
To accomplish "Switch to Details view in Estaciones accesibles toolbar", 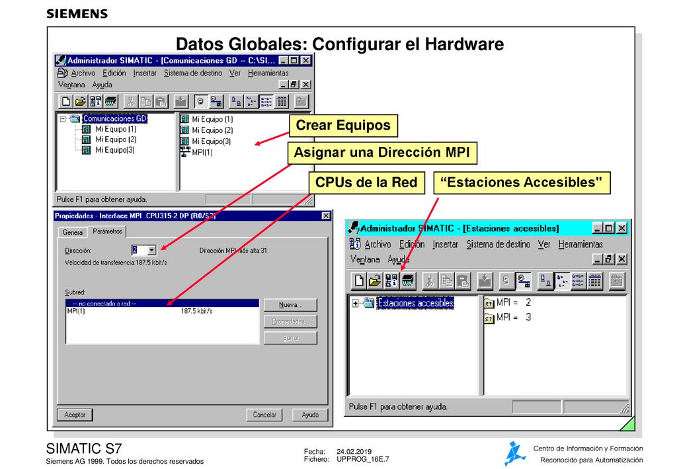I will (594, 280).
